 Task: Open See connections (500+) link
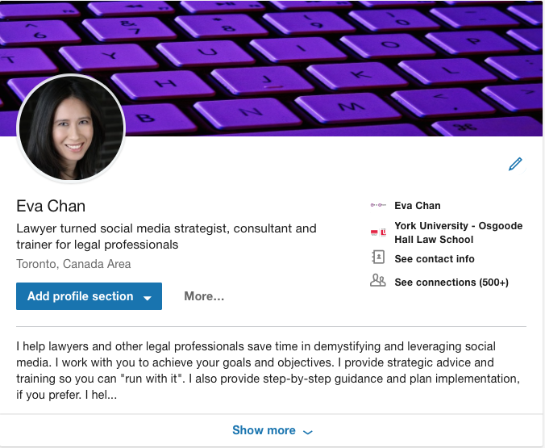451,282
